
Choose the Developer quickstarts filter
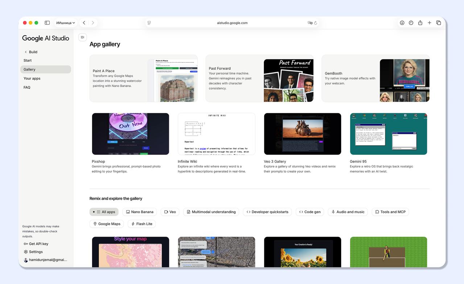[268, 212]
